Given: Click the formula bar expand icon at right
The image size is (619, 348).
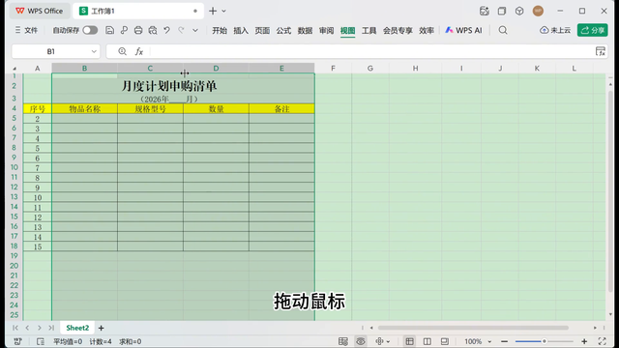Looking at the screenshot, I should [x=601, y=51].
